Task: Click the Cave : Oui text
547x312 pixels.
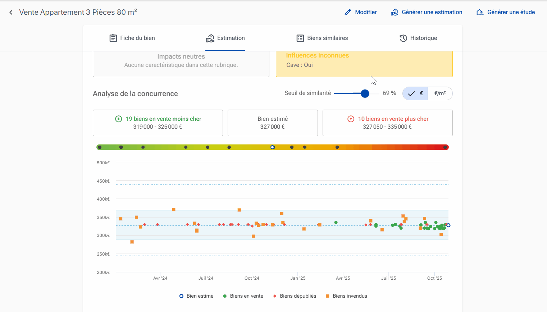Action: point(300,65)
